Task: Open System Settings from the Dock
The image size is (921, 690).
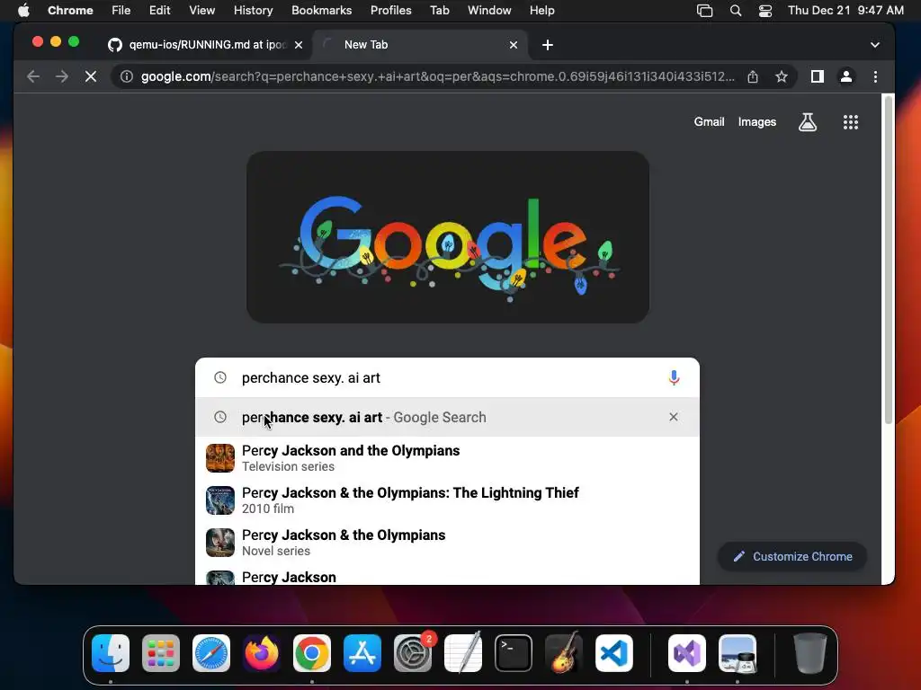Action: [412, 653]
